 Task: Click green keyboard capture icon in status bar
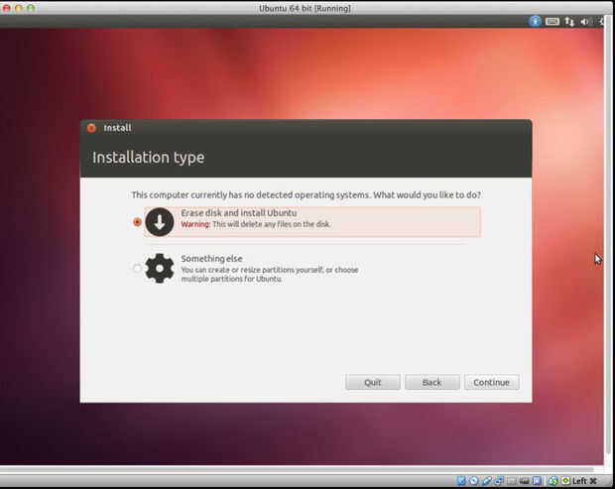[566, 481]
